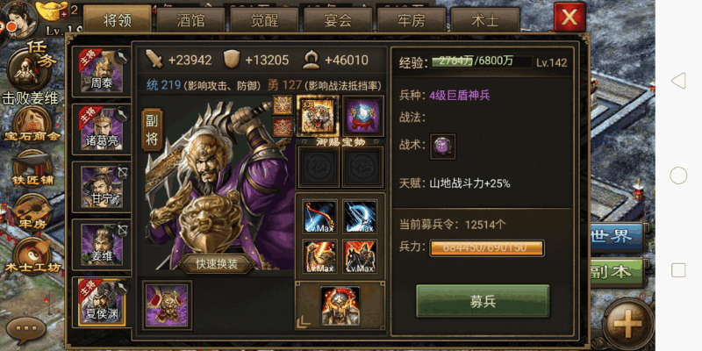
Task: Click the orange 兵力 troop bar
Action: 487,248
